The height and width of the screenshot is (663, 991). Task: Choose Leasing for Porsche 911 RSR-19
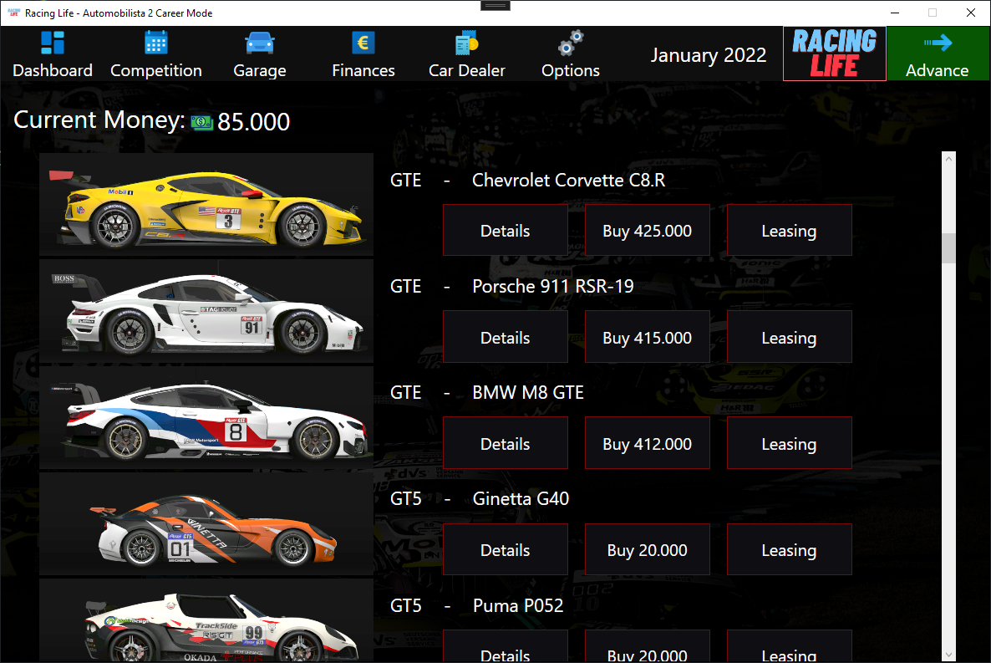(x=790, y=337)
